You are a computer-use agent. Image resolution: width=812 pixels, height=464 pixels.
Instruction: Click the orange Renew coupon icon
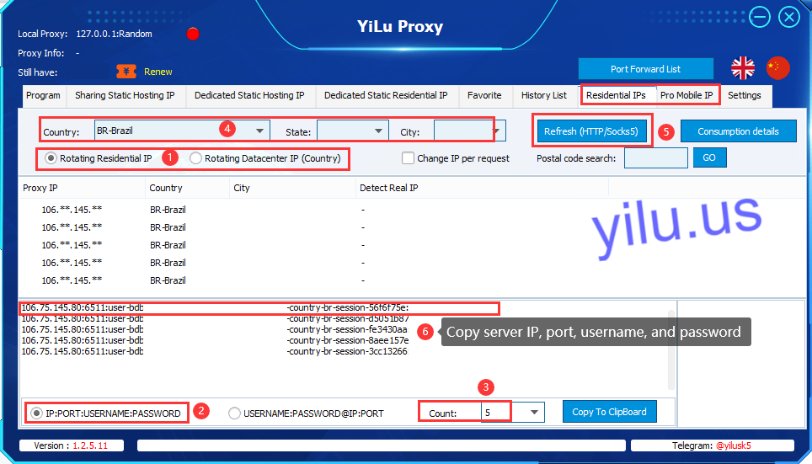(126, 72)
